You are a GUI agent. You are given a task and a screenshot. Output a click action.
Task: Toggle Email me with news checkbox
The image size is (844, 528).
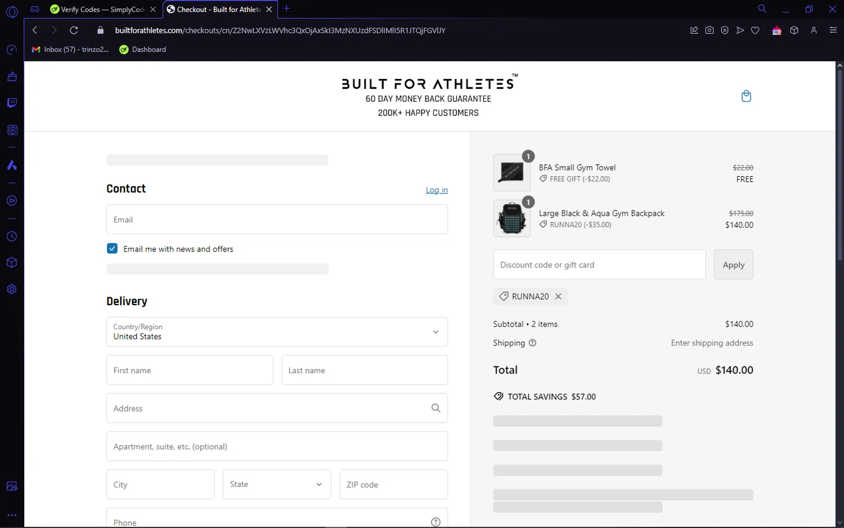coord(112,248)
